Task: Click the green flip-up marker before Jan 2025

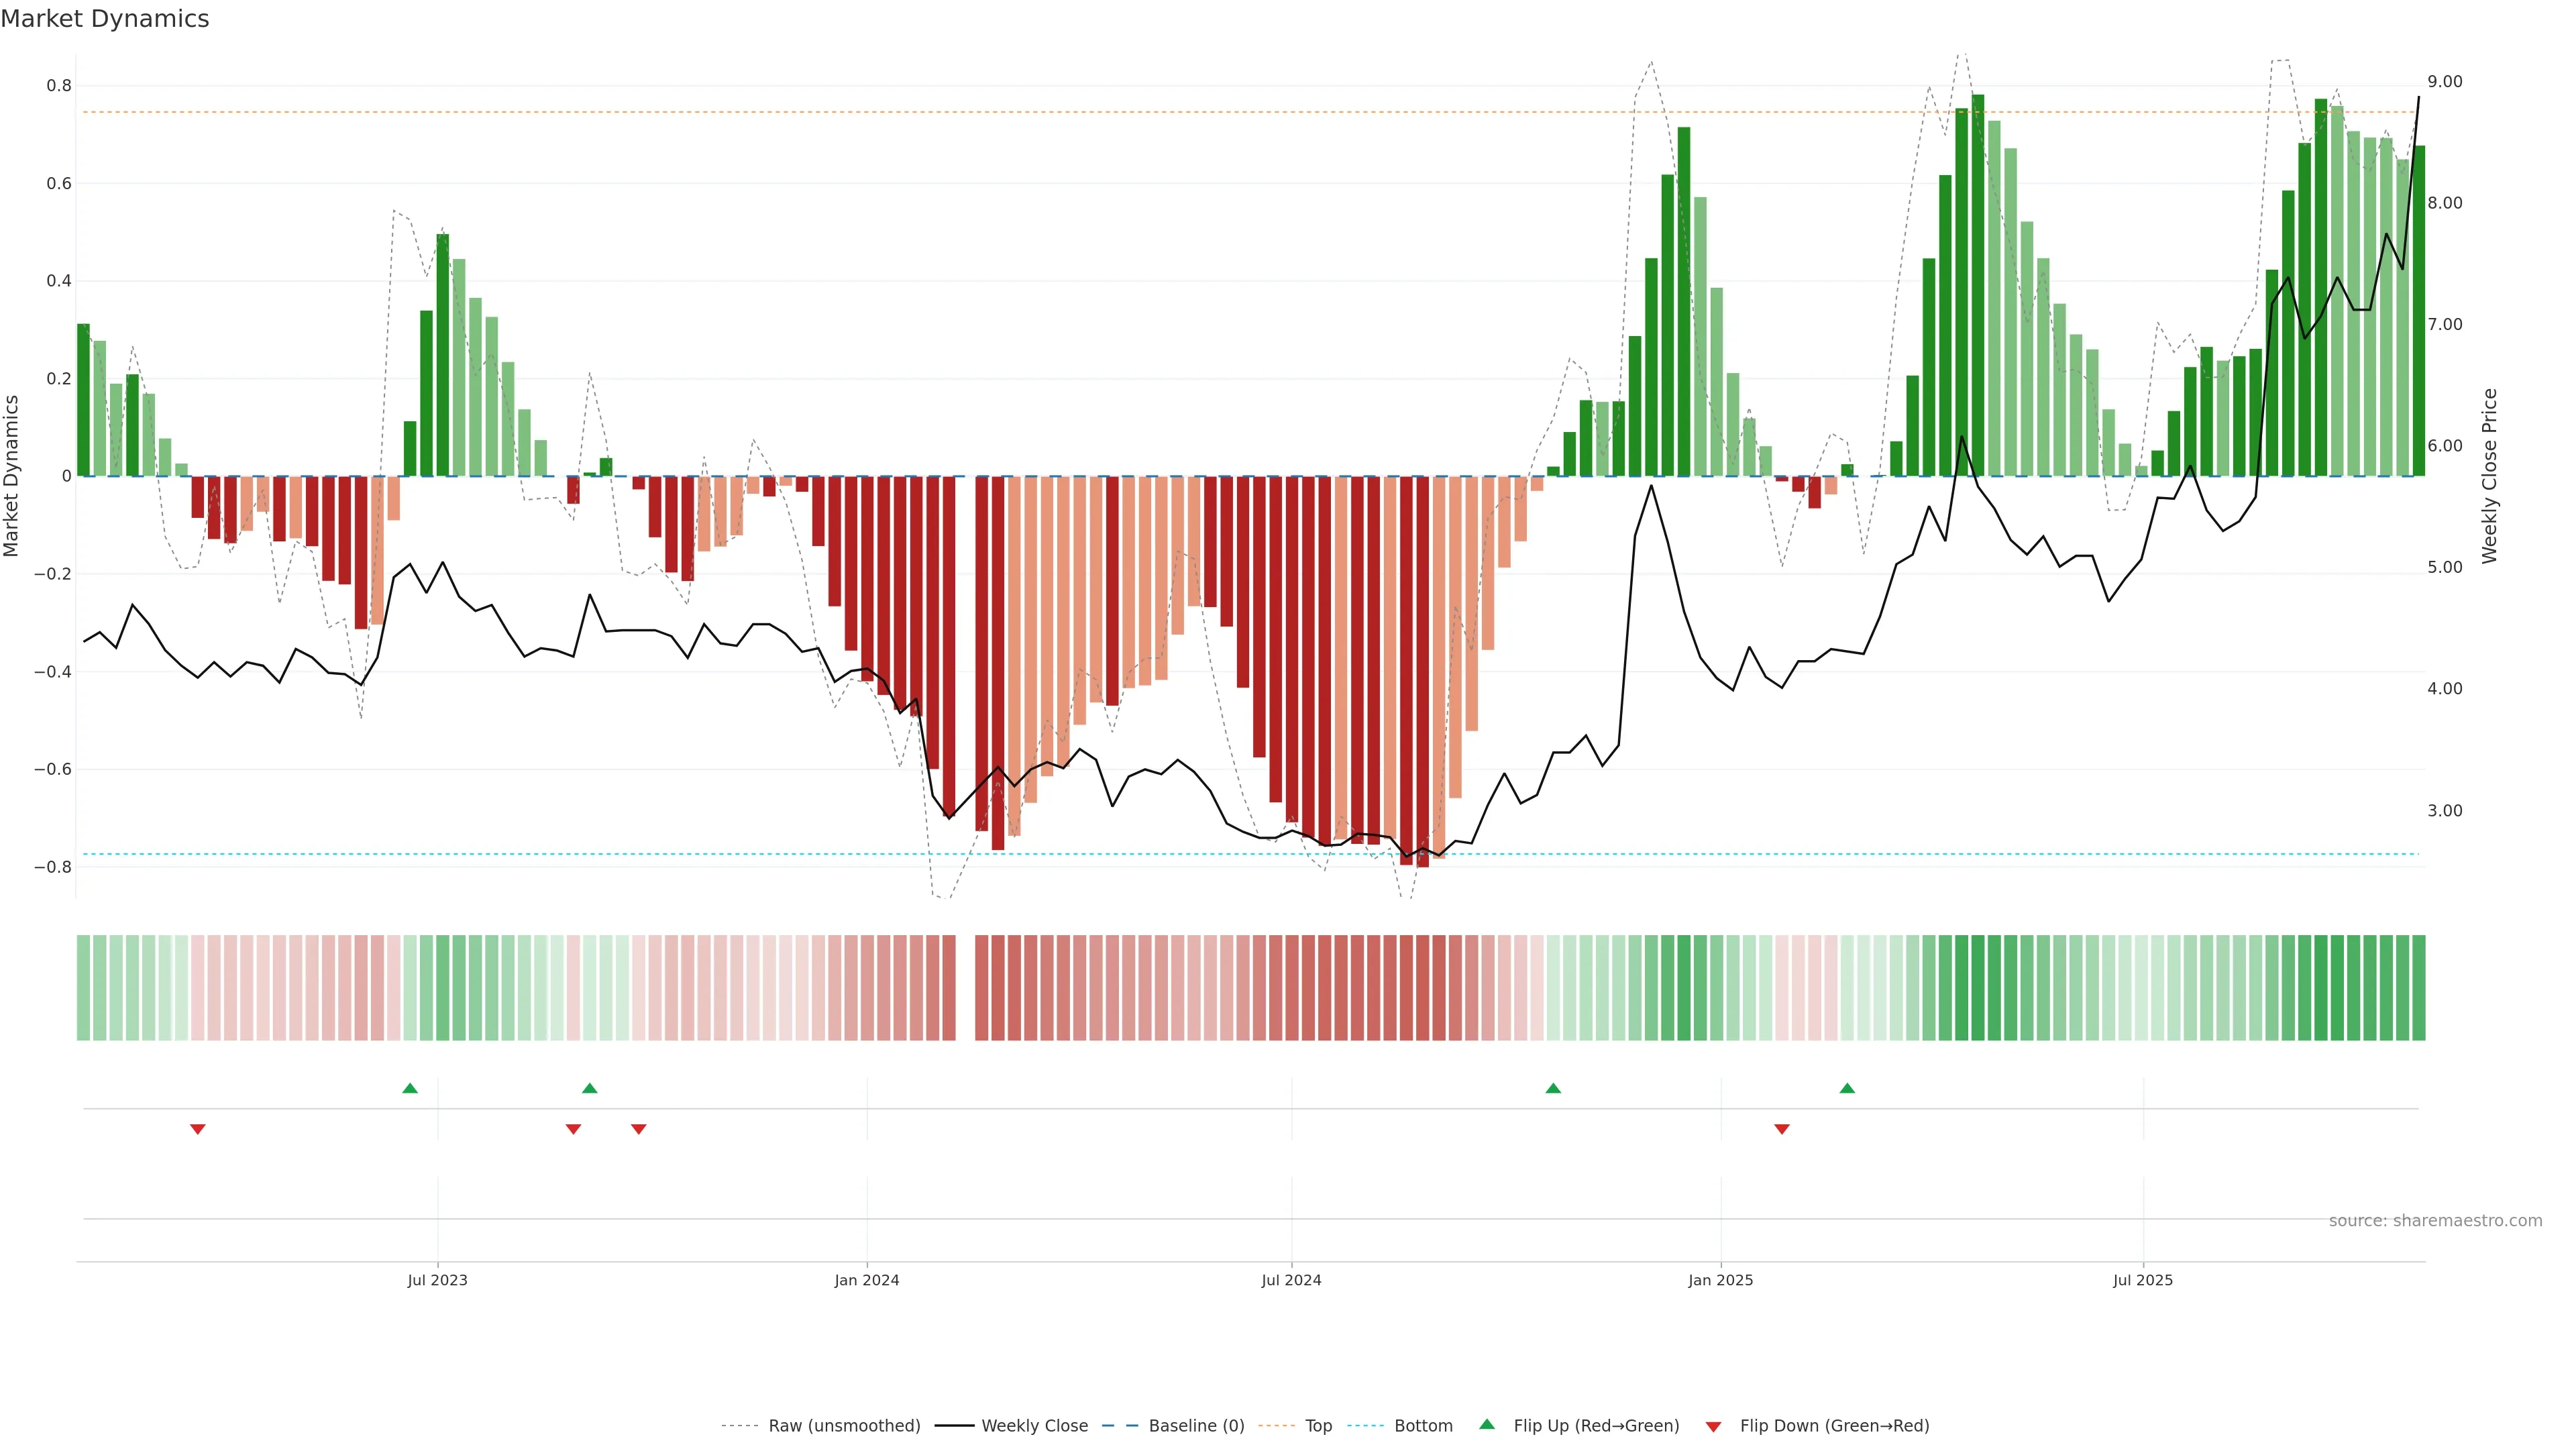Action: tap(1553, 1088)
